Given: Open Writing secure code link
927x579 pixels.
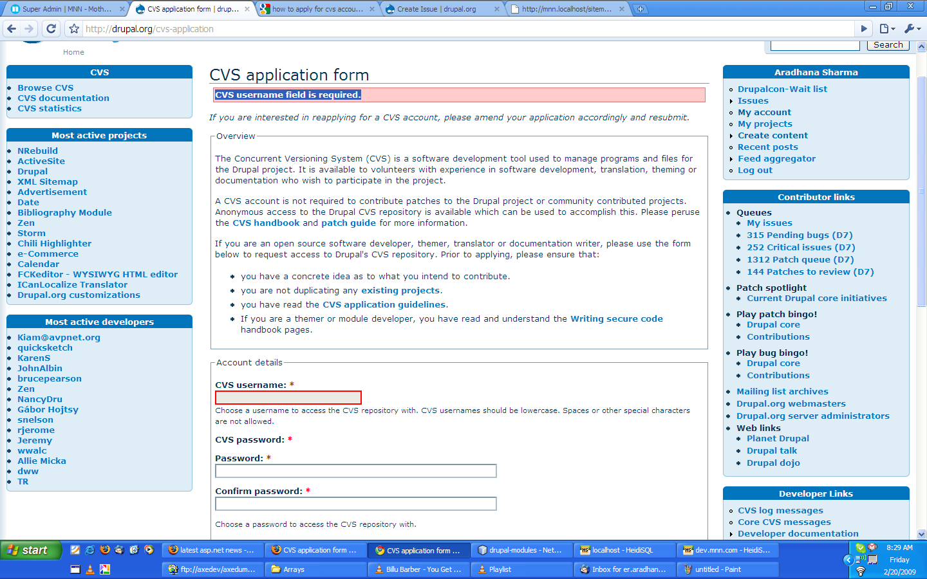Looking at the screenshot, I should (x=617, y=319).
